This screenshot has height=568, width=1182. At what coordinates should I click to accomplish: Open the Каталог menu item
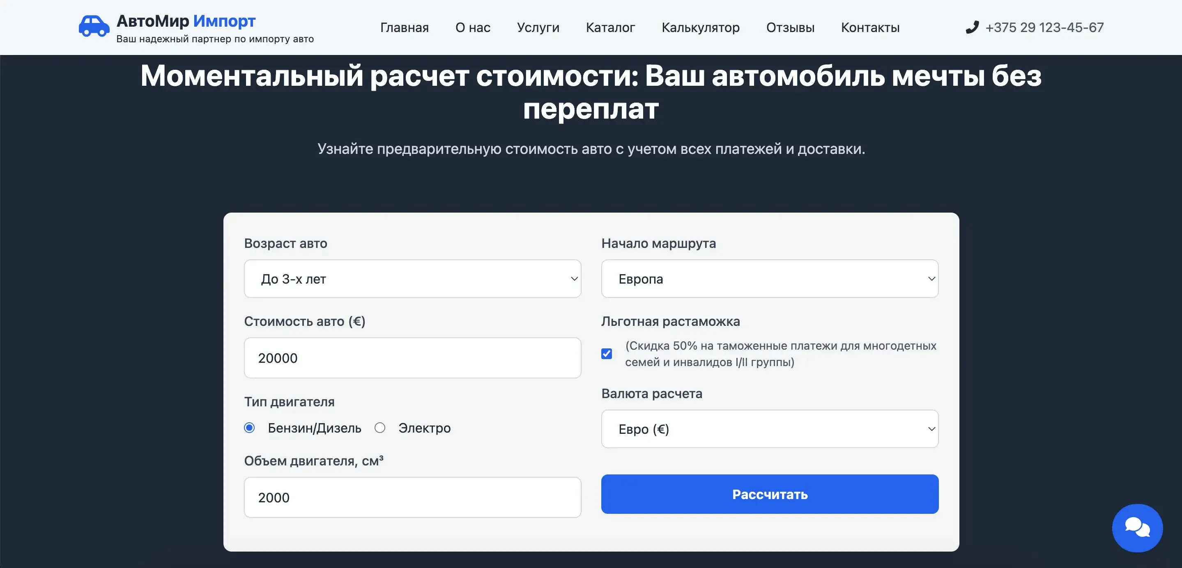pyautogui.click(x=610, y=27)
